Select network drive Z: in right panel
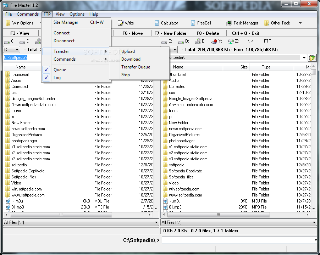This screenshot has width=320, height=255. [x=233, y=41]
